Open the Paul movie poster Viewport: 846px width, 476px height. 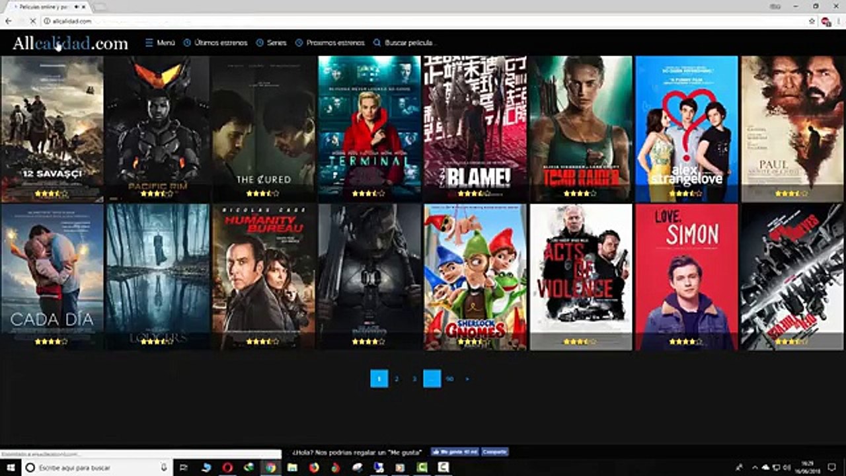tap(792, 129)
